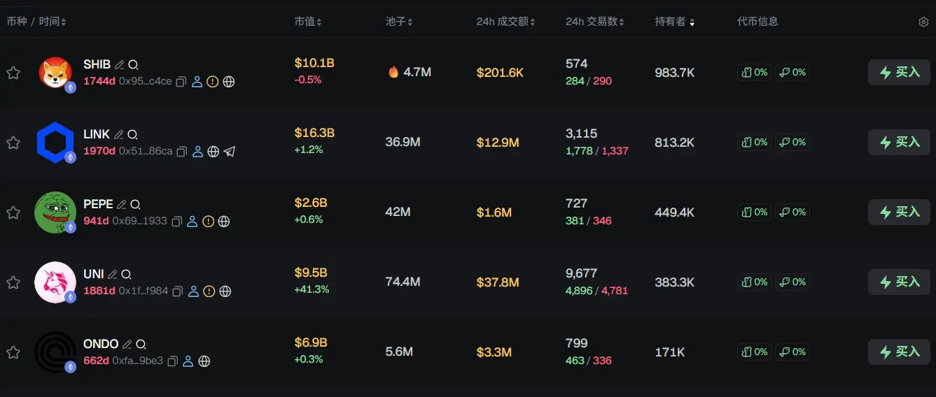
Task: Open the UNI token logo thumbnail
Action: [55, 282]
